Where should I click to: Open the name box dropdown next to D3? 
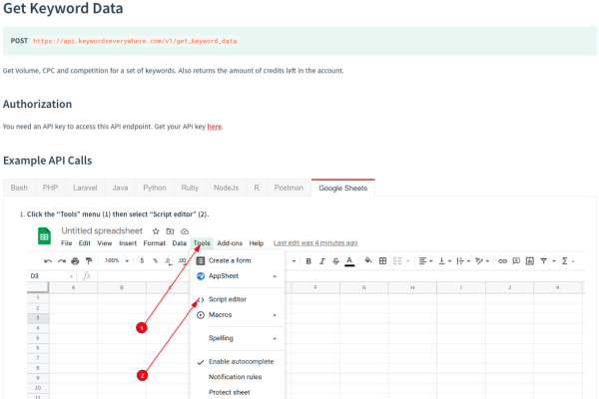coord(72,276)
